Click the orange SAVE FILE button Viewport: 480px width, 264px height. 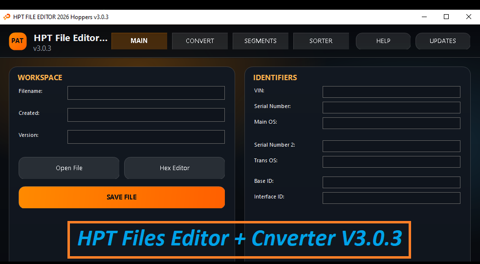(x=122, y=198)
